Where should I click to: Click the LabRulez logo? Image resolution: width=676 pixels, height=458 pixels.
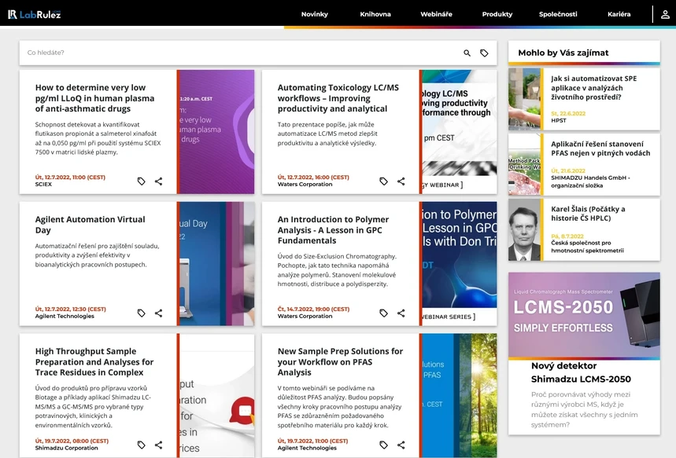point(35,14)
